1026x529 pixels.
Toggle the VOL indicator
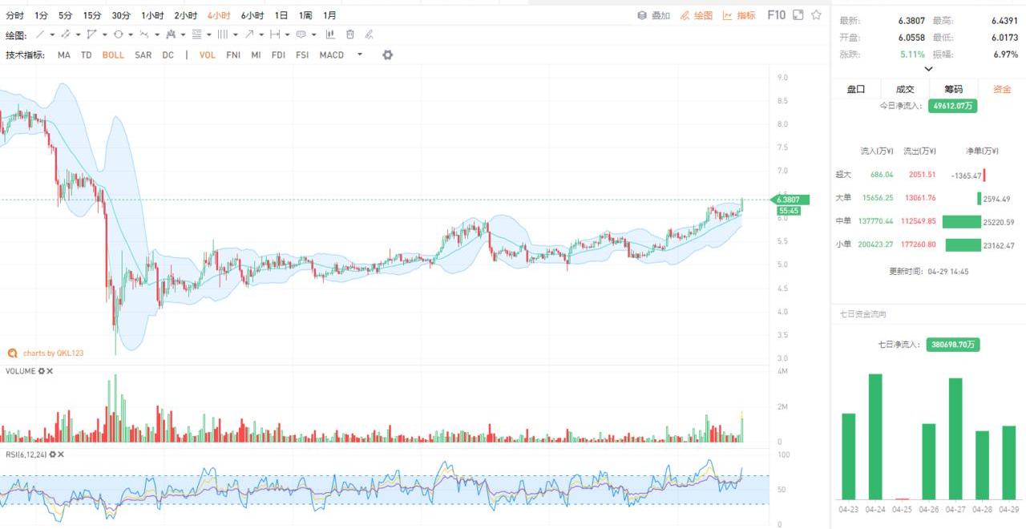207,55
